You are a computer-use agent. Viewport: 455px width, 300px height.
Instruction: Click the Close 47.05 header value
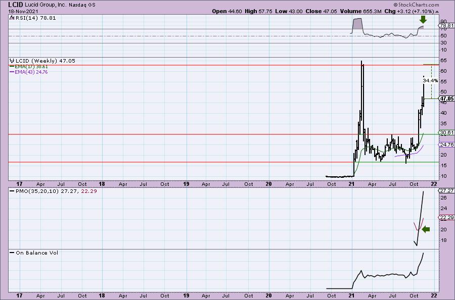click(x=321, y=11)
